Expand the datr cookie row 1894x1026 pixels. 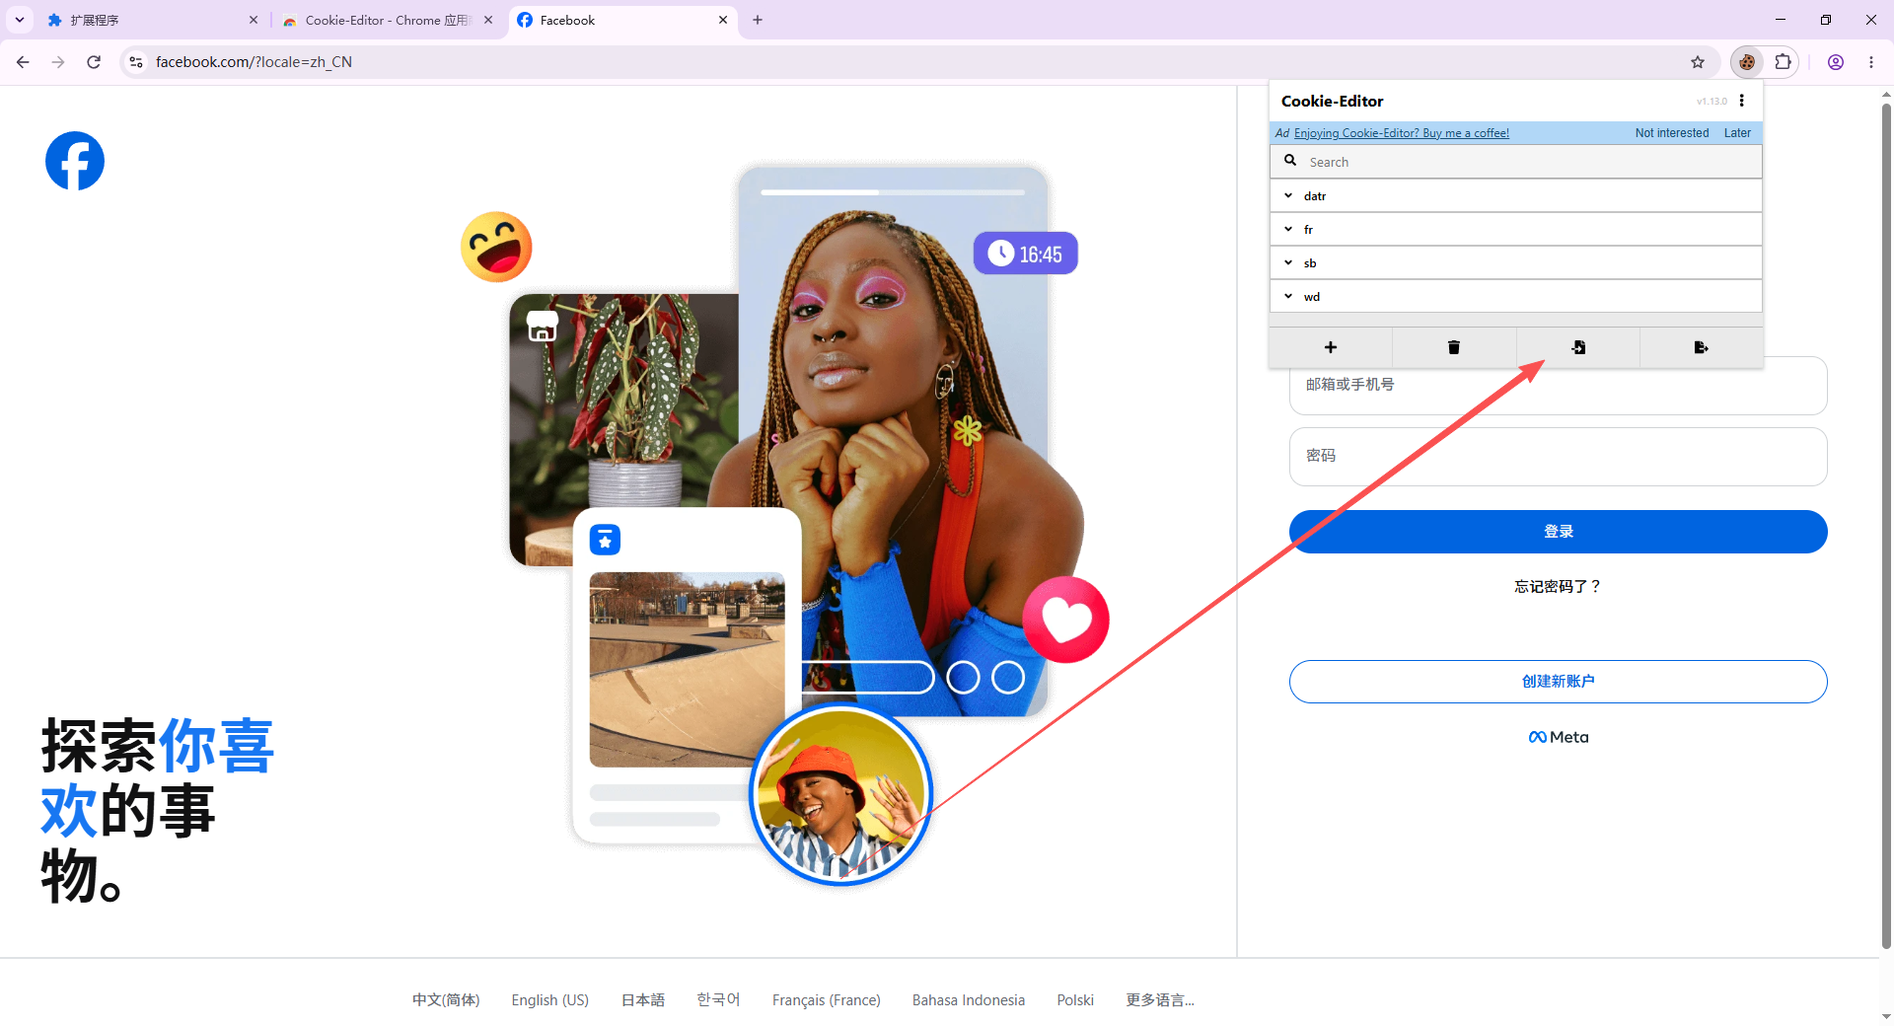coord(1515,195)
